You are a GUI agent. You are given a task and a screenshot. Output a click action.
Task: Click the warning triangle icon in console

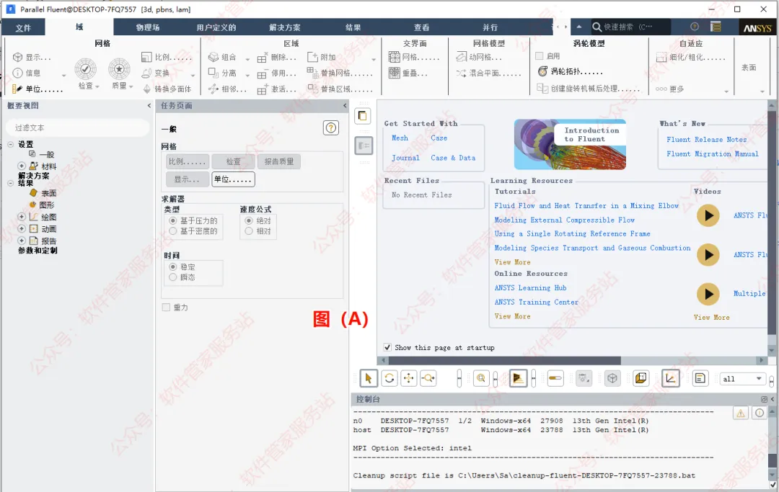click(x=741, y=413)
